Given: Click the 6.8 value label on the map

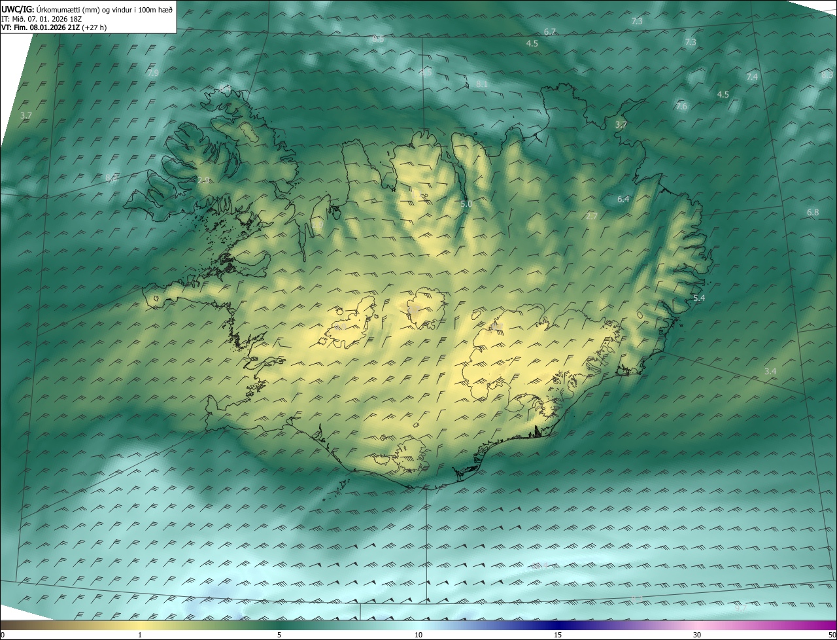Looking at the screenshot, I should [x=813, y=212].
